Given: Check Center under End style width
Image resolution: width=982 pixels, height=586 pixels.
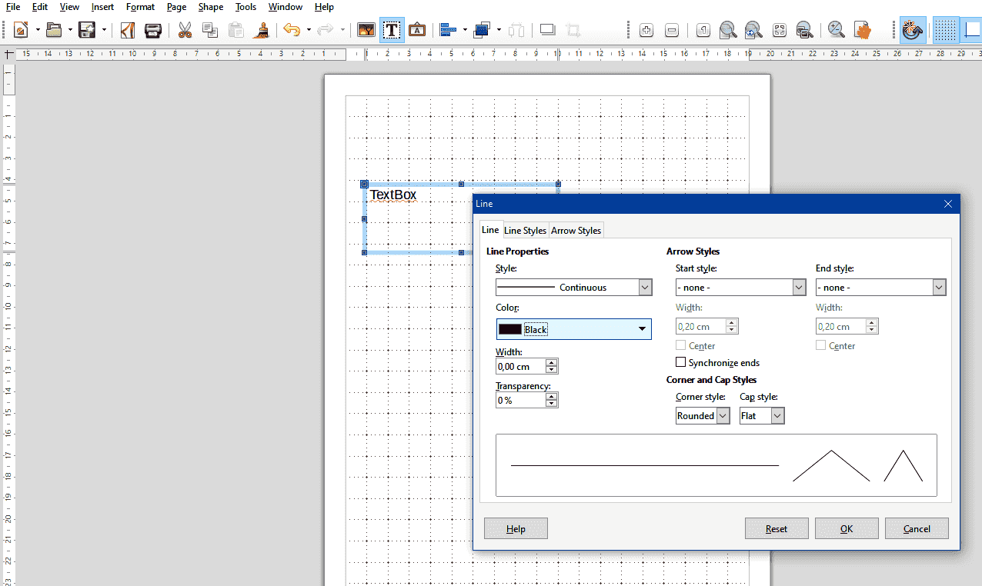Looking at the screenshot, I should tap(820, 345).
